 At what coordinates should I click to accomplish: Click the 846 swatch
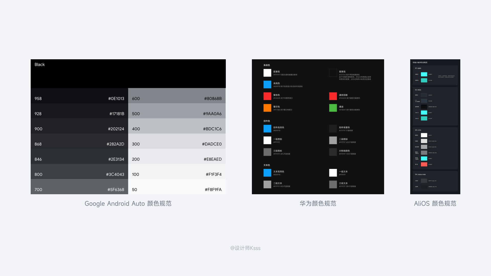click(79, 156)
